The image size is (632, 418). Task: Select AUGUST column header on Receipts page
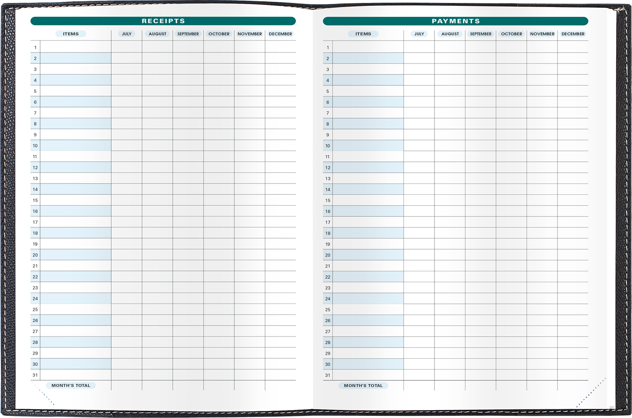157,34
